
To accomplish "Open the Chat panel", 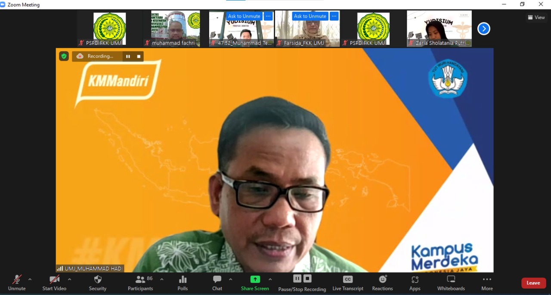I will pos(217,283).
